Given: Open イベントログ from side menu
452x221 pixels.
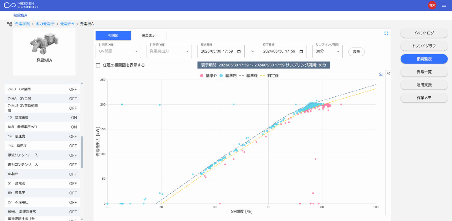Looking at the screenshot, I should 424,33.
